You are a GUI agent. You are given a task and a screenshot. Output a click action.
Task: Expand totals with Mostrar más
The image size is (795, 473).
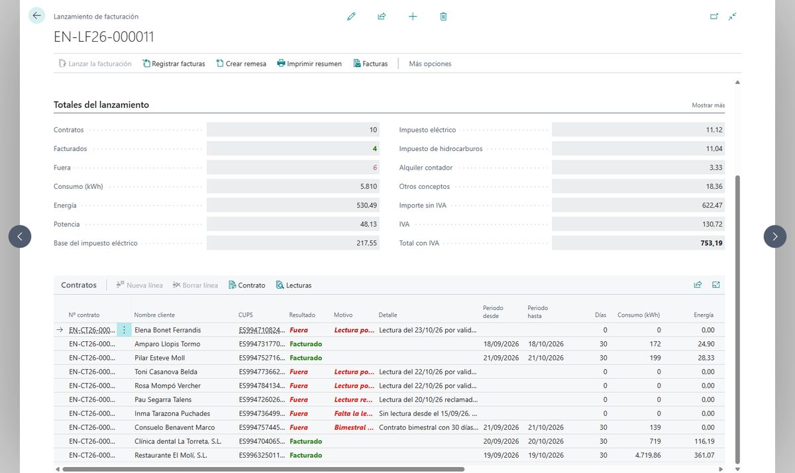tap(708, 105)
